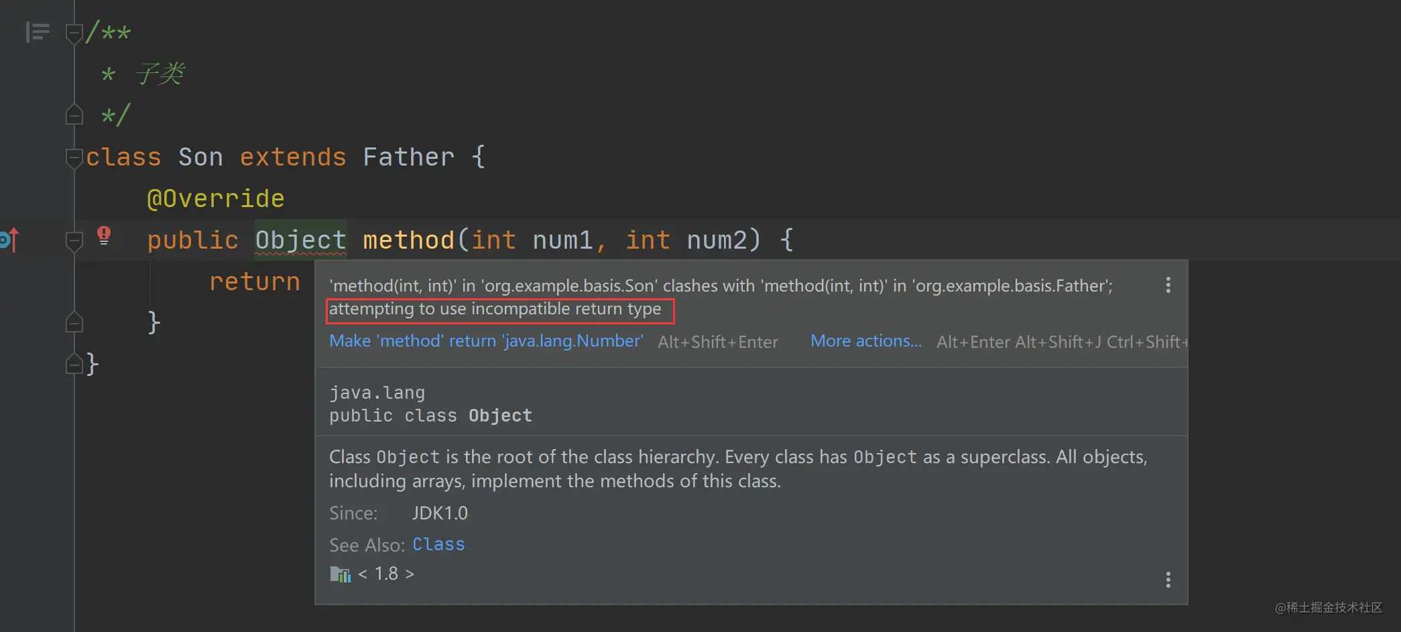Viewport: 1401px width, 632px height.
Task: Click the doc comment render icon
Action: pos(38,31)
